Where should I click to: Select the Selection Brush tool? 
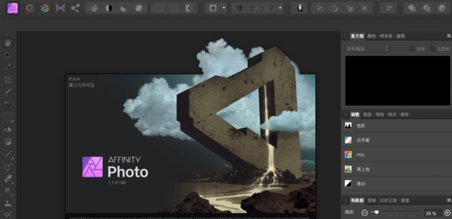[8, 92]
